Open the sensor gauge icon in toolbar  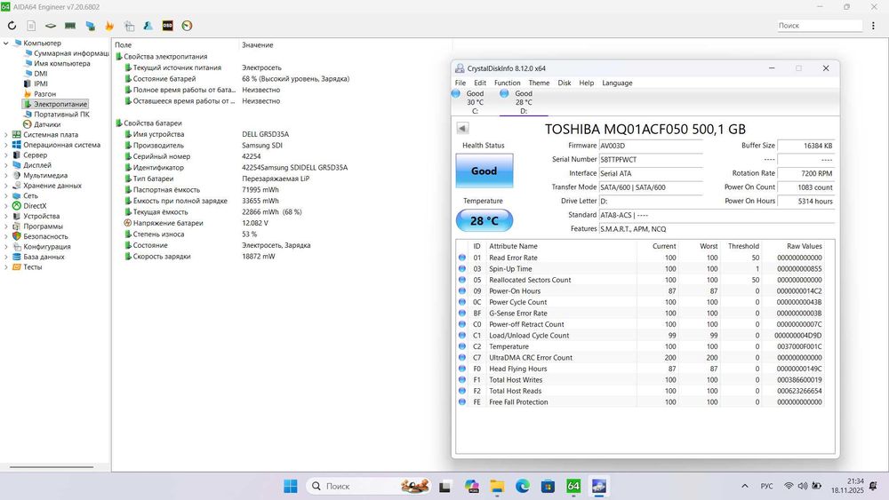click(x=187, y=26)
